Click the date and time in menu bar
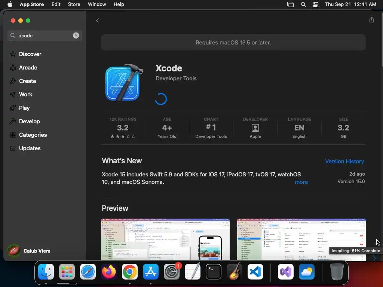 (350, 4)
